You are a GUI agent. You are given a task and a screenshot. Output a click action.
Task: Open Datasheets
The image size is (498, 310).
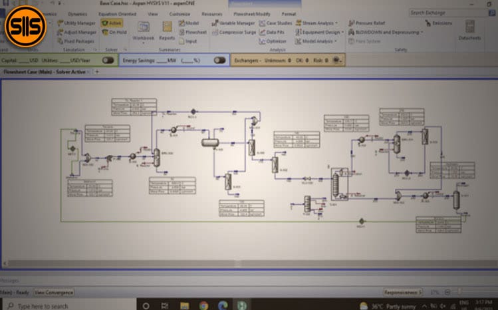[469, 30]
